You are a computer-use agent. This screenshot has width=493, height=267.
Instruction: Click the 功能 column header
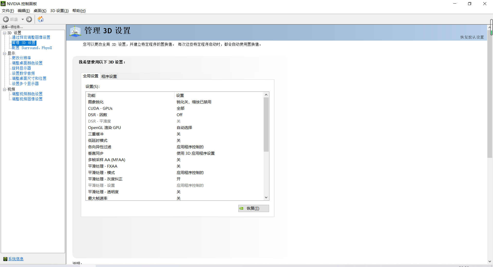pos(130,95)
